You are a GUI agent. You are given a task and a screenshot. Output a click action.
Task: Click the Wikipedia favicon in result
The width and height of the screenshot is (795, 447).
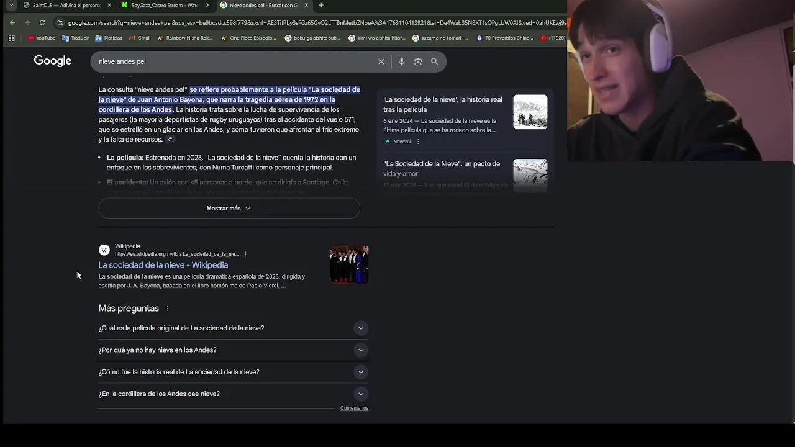pos(104,250)
